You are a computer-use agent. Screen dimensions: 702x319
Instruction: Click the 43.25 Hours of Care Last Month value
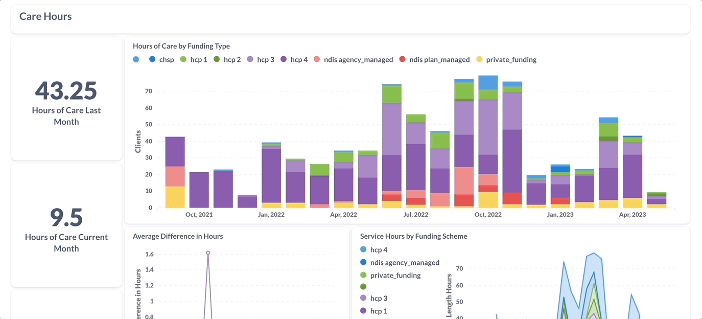[x=66, y=90]
